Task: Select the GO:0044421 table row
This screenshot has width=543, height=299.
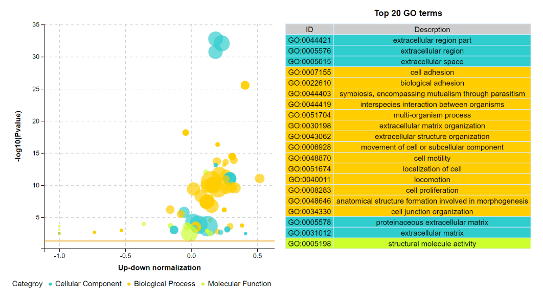Action: tap(408, 40)
